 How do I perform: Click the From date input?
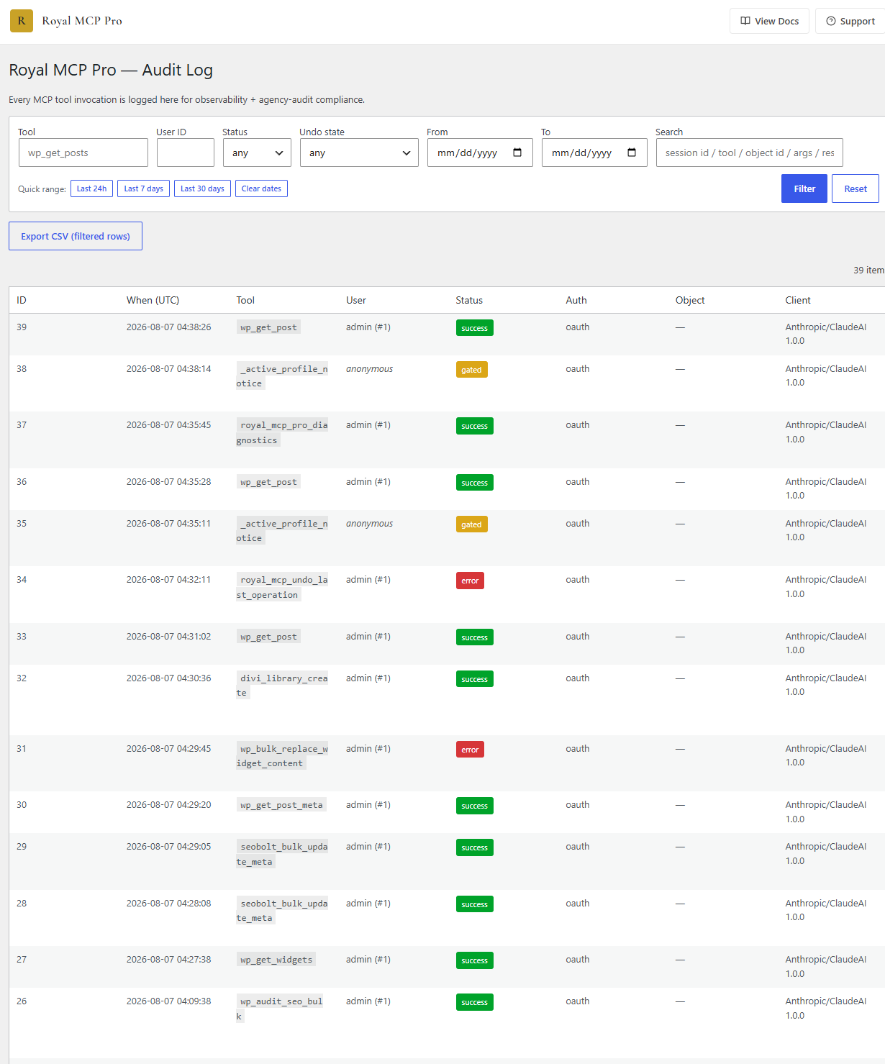tap(480, 153)
